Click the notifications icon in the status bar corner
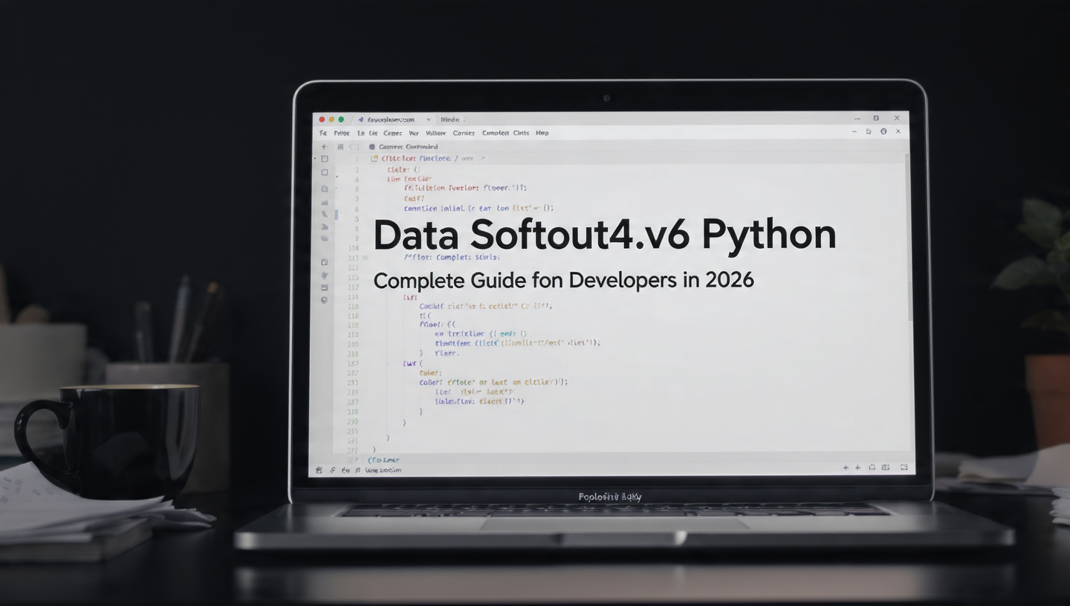1070x606 pixels. point(904,469)
